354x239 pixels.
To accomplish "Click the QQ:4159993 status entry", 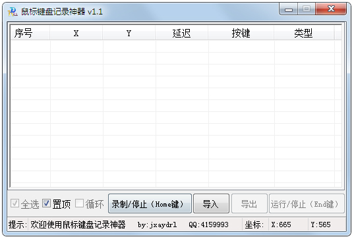I will pos(208,225).
